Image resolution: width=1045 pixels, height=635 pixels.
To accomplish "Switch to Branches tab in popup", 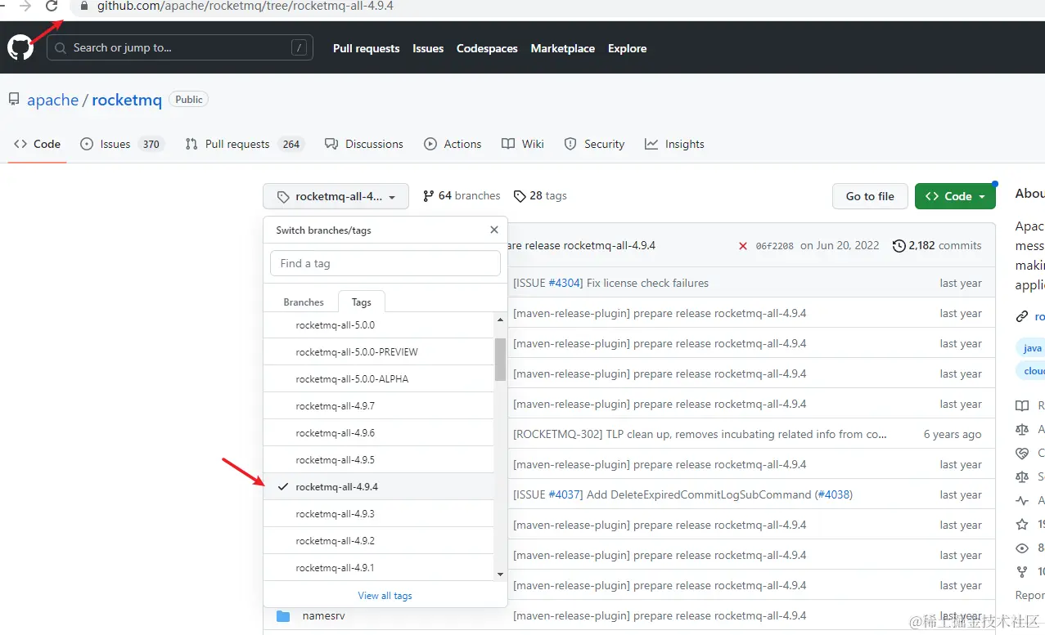I will click(304, 302).
